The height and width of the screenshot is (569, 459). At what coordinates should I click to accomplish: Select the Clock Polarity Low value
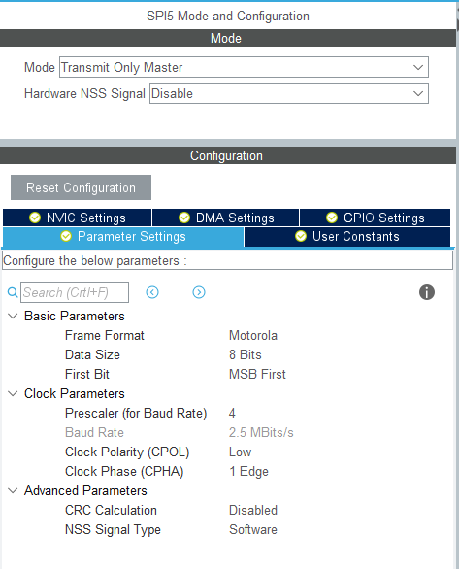pyautogui.click(x=240, y=452)
